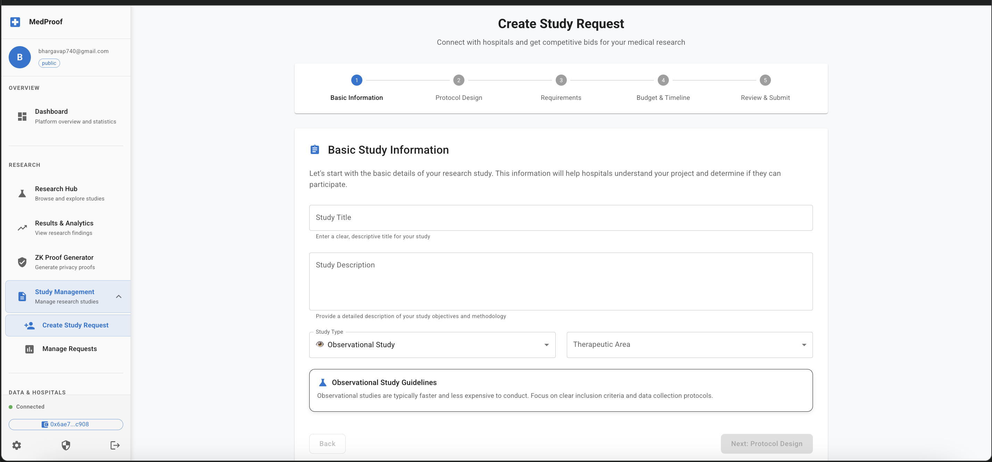Open the Therapeutic Area dropdown
Viewport: 992px width, 462px height.
coord(689,345)
